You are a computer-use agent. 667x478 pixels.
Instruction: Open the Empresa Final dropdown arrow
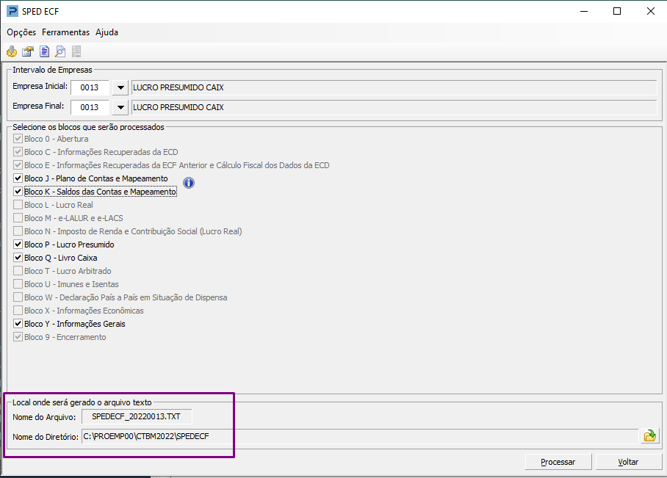click(120, 107)
